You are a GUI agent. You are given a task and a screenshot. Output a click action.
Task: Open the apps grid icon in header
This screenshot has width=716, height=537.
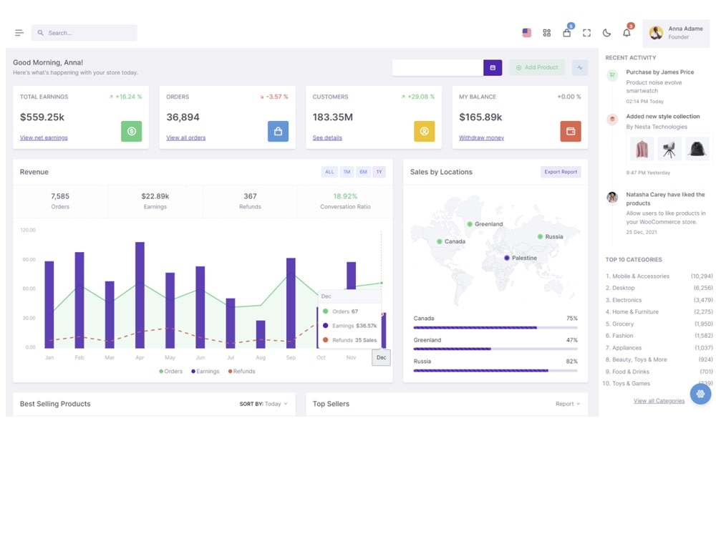tap(546, 32)
